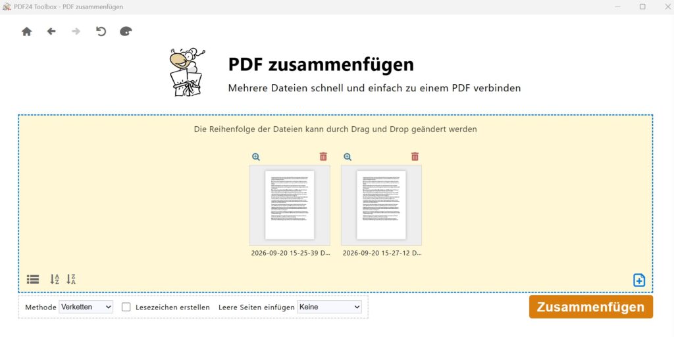Sort files ascending A to Z
Screen dimensions: 674x337
point(55,280)
